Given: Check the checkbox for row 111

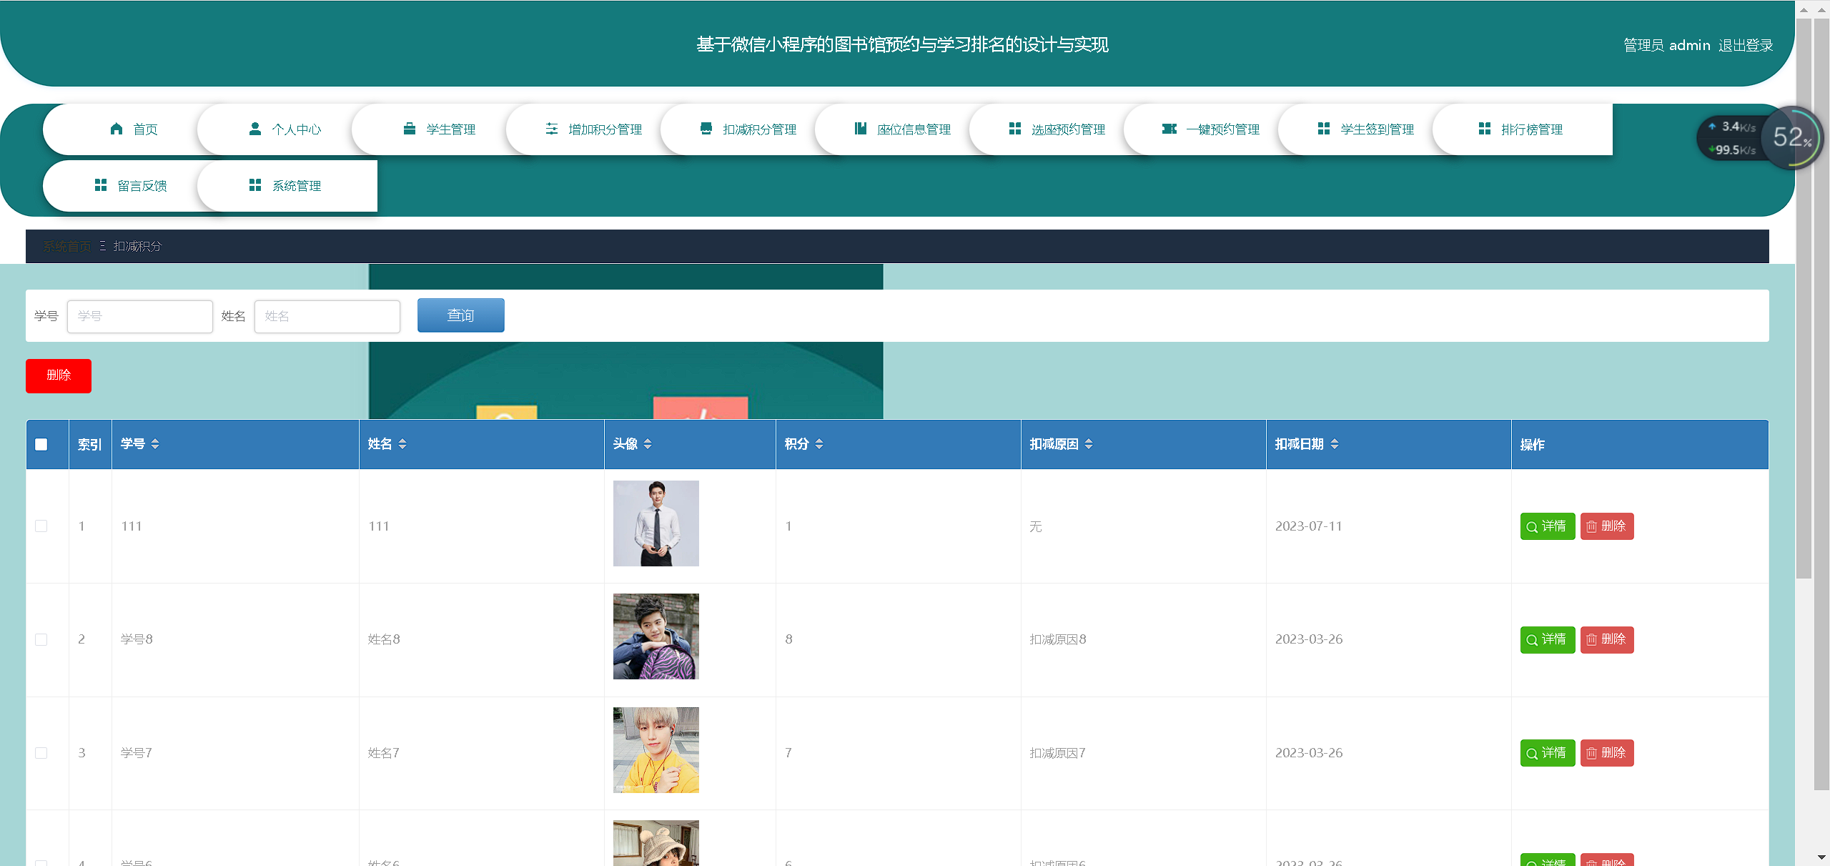Looking at the screenshot, I should pos(41,526).
